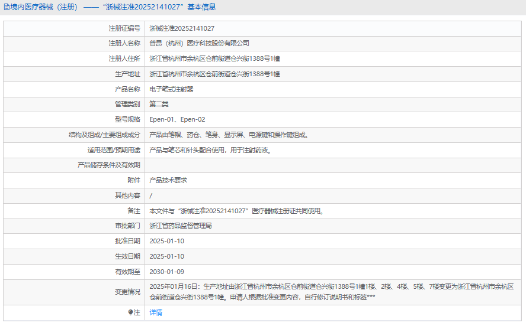
Task: Select registration number value 浙械注准20252141027
Action: (x=182, y=28)
